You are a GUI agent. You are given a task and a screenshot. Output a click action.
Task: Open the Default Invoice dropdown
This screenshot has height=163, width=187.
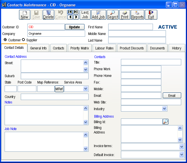coord(181,155)
